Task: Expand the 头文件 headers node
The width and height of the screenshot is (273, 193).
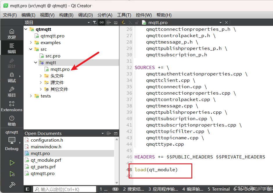Action: [x=41, y=76]
